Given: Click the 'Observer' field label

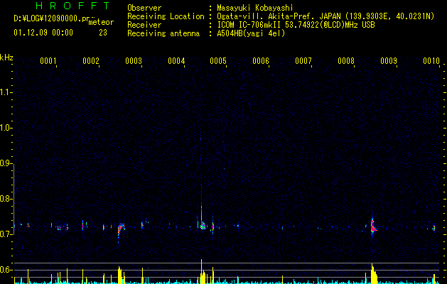Looking at the screenshot, I should [x=144, y=8].
